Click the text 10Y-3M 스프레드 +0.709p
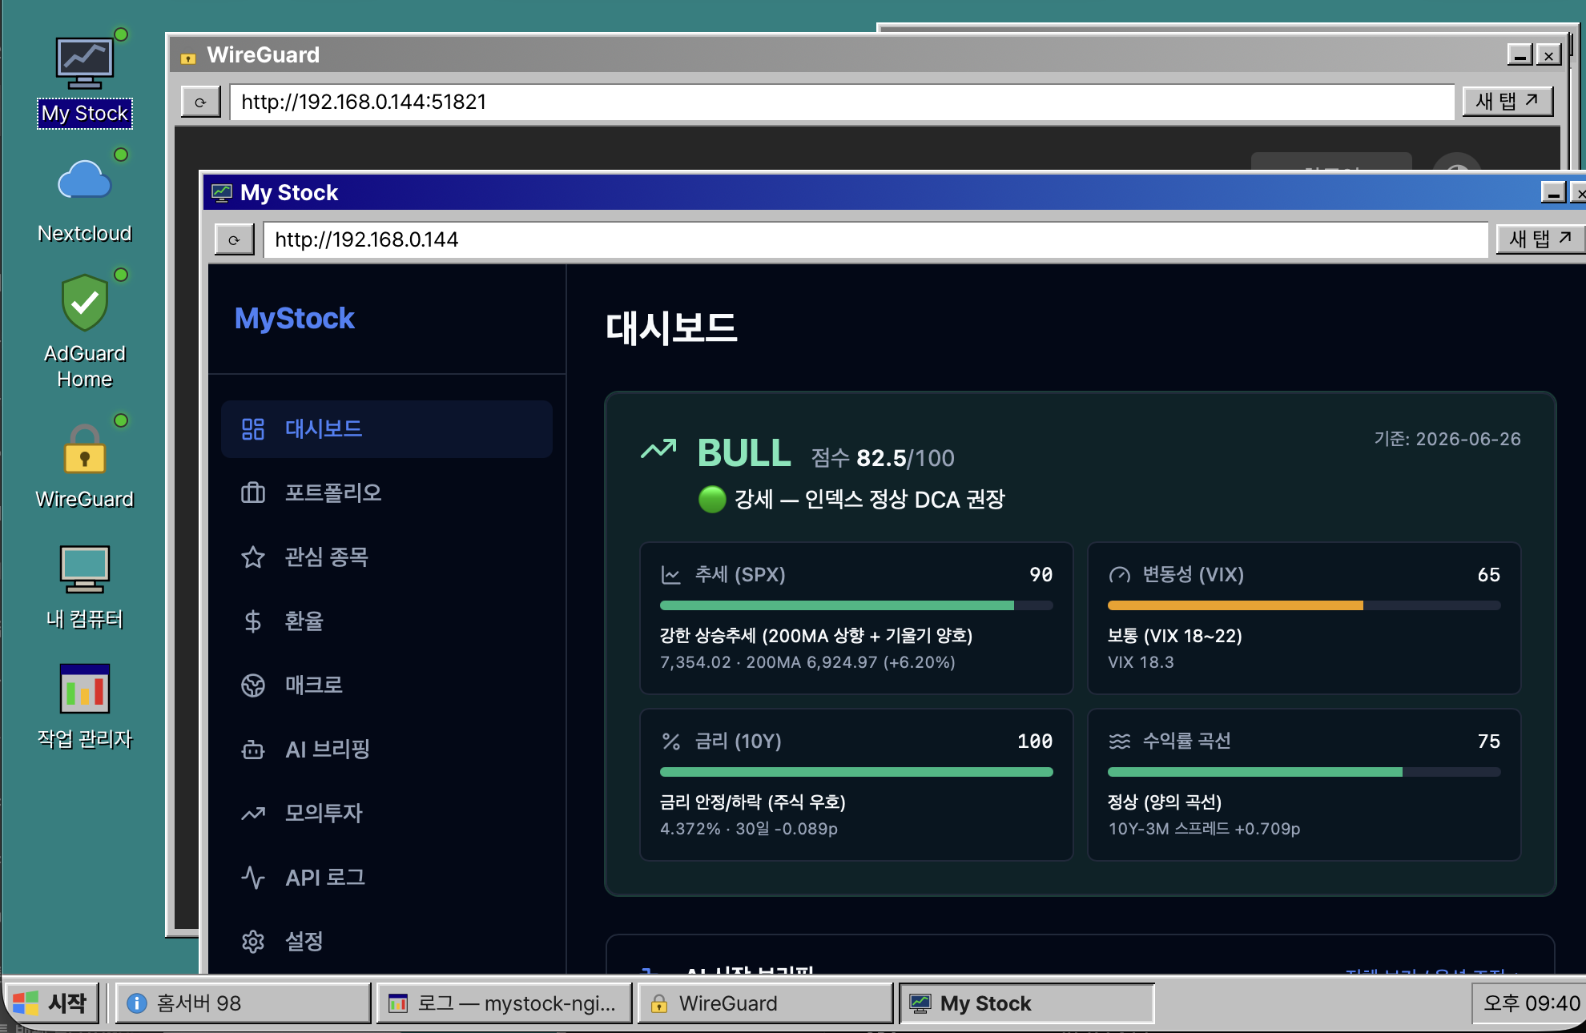Viewport: 1586px width, 1033px height. pyautogui.click(x=1204, y=829)
